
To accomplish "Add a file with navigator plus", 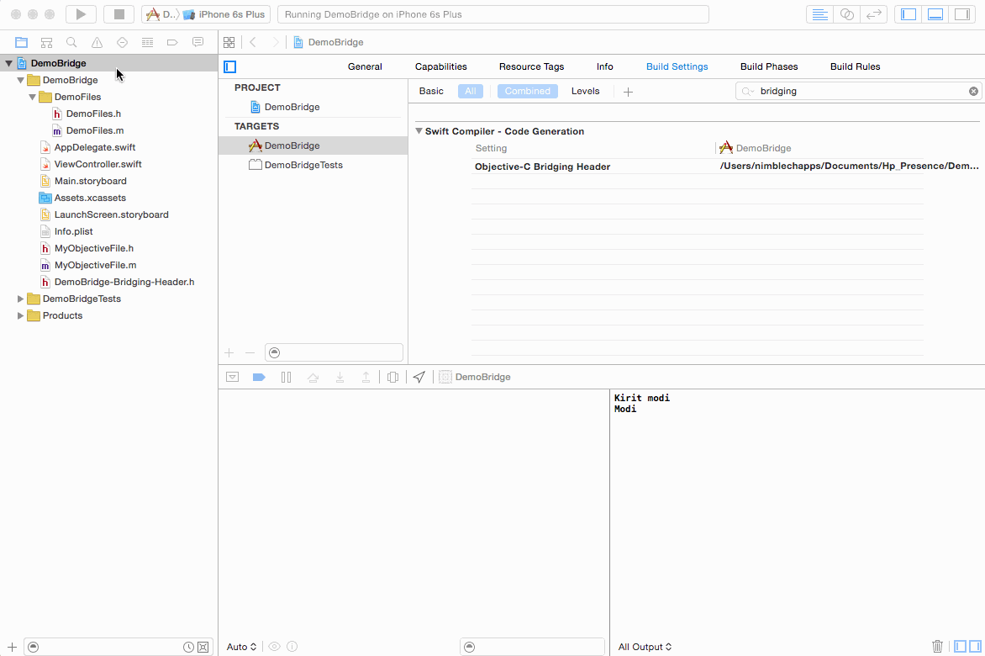I will [12, 647].
